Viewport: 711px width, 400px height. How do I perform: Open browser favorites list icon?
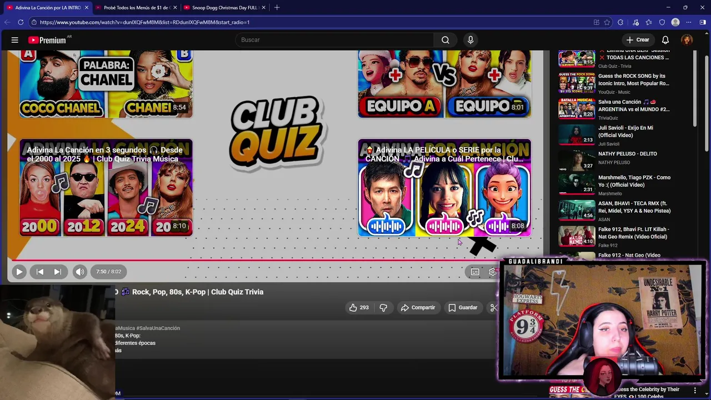click(x=649, y=22)
